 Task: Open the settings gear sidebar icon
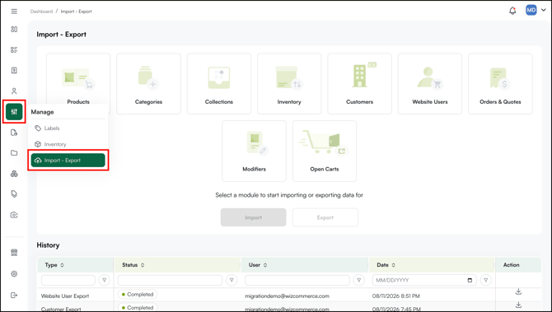click(14, 273)
